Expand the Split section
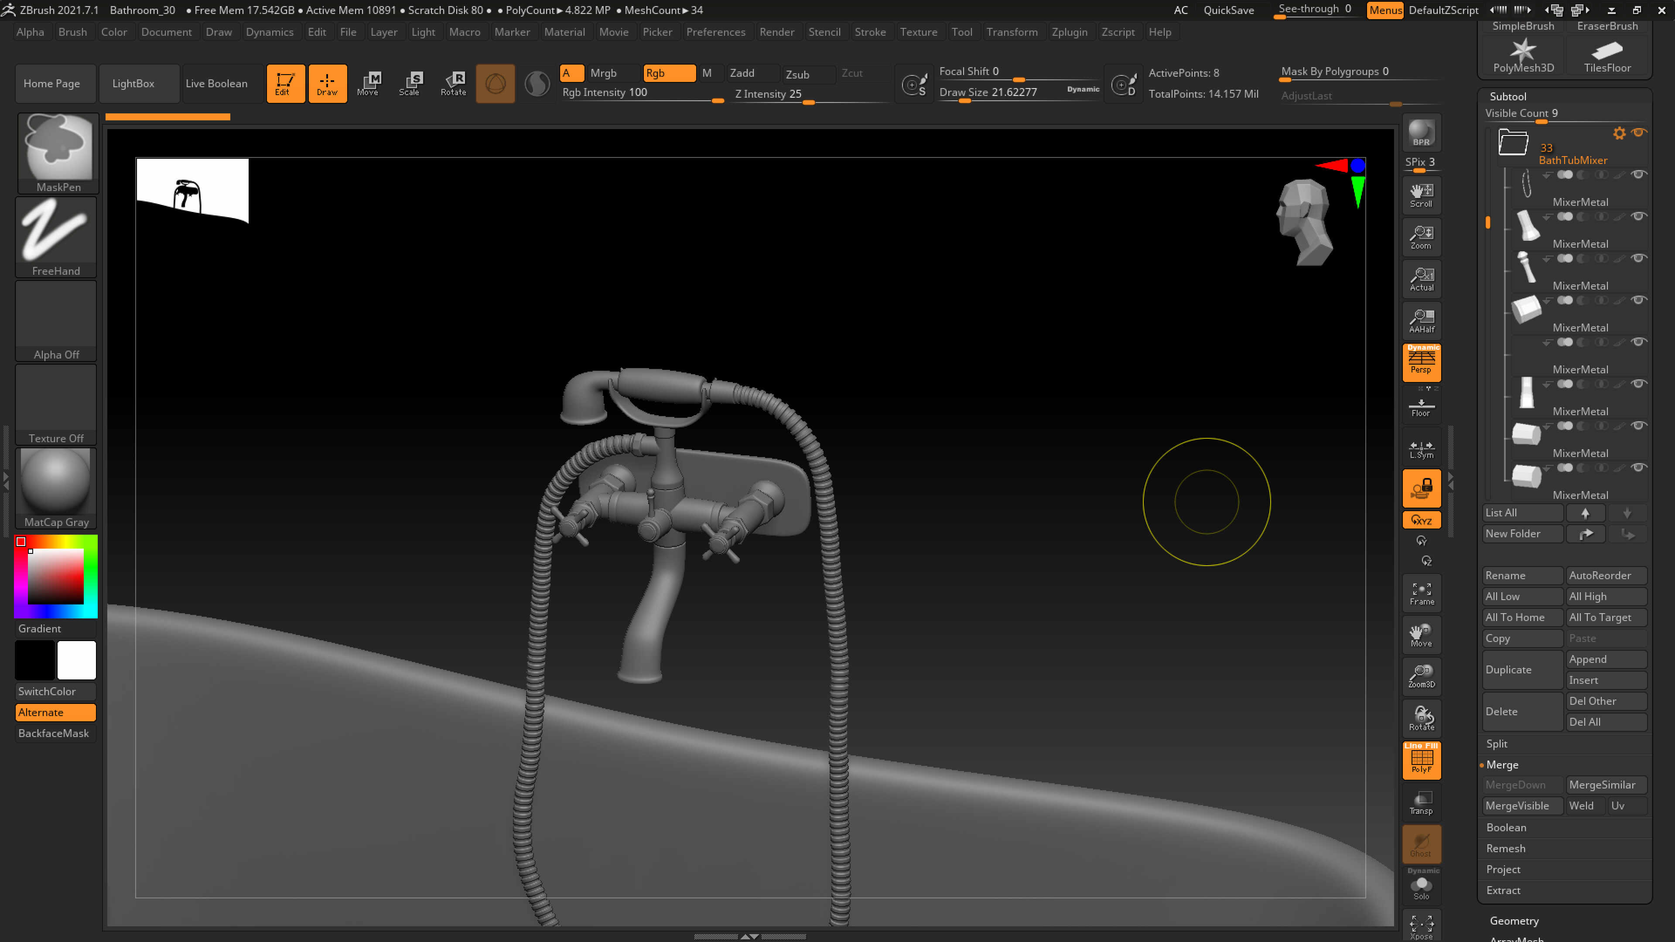Screen dimensions: 1675x942 tap(1496, 744)
